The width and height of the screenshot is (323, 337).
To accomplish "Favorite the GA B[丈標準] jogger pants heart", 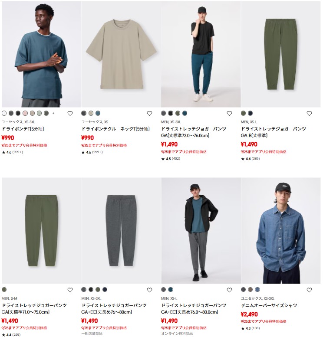I will tap(309, 114).
